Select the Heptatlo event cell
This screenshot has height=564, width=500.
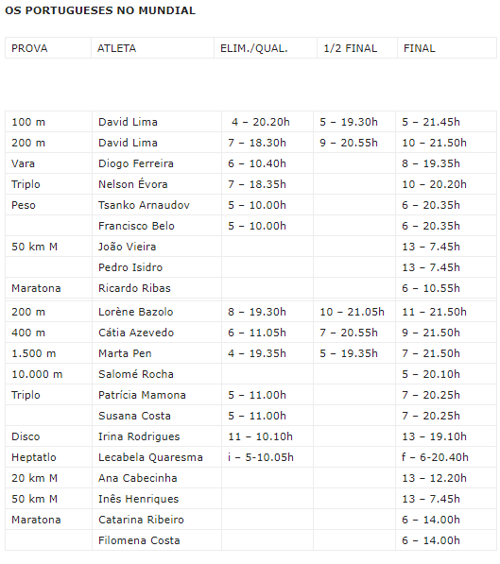[x=48, y=457]
